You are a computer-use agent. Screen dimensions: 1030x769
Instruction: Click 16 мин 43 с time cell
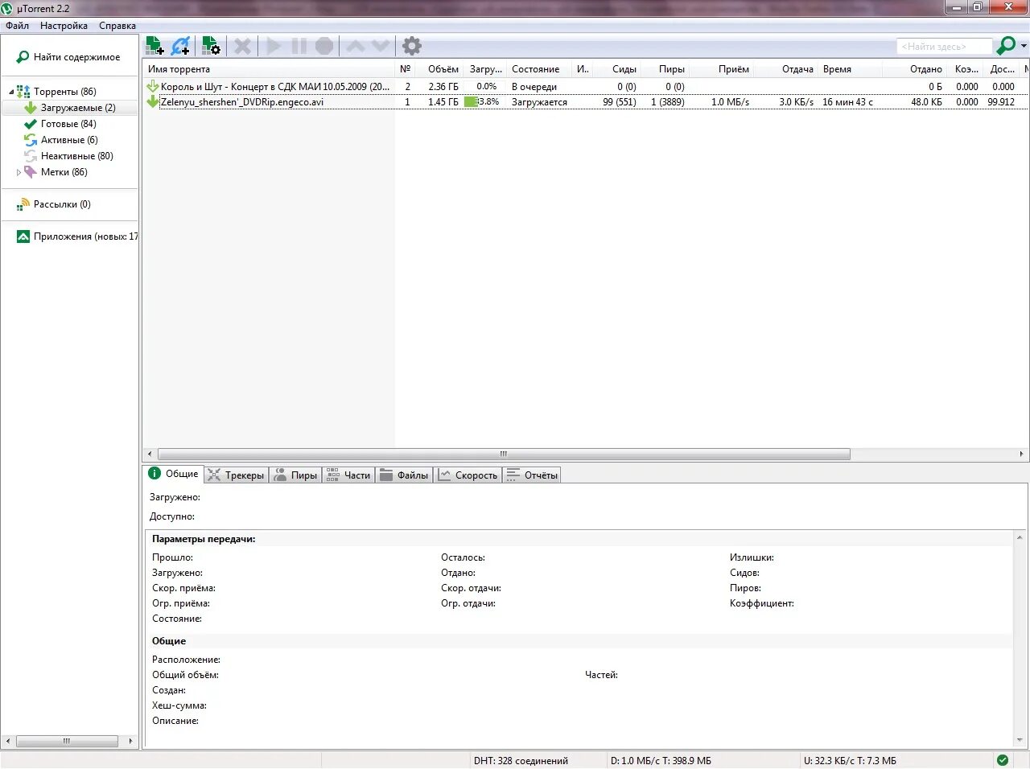pyautogui.click(x=847, y=102)
